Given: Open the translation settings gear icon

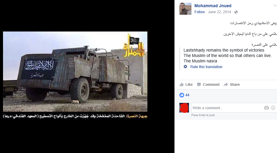Looking at the screenshot, I should coord(185,67).
